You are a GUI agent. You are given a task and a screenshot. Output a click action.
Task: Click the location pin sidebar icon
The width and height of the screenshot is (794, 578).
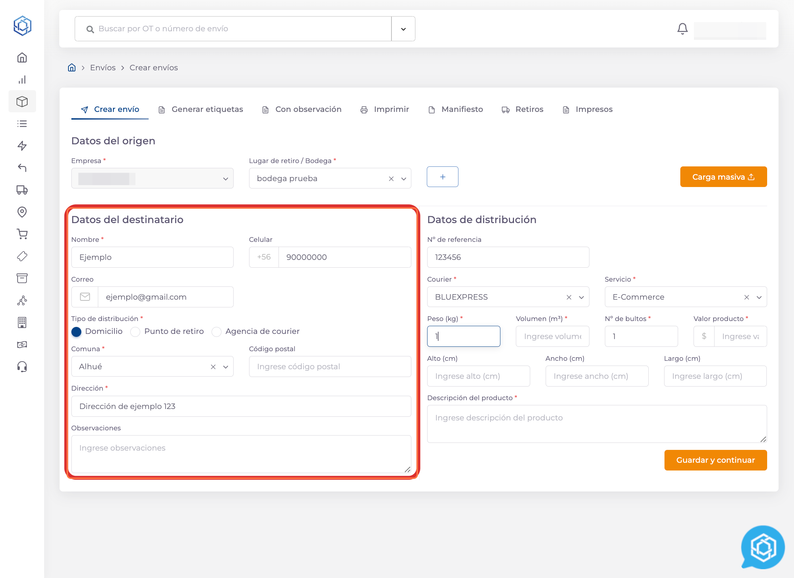pos(22,212)
